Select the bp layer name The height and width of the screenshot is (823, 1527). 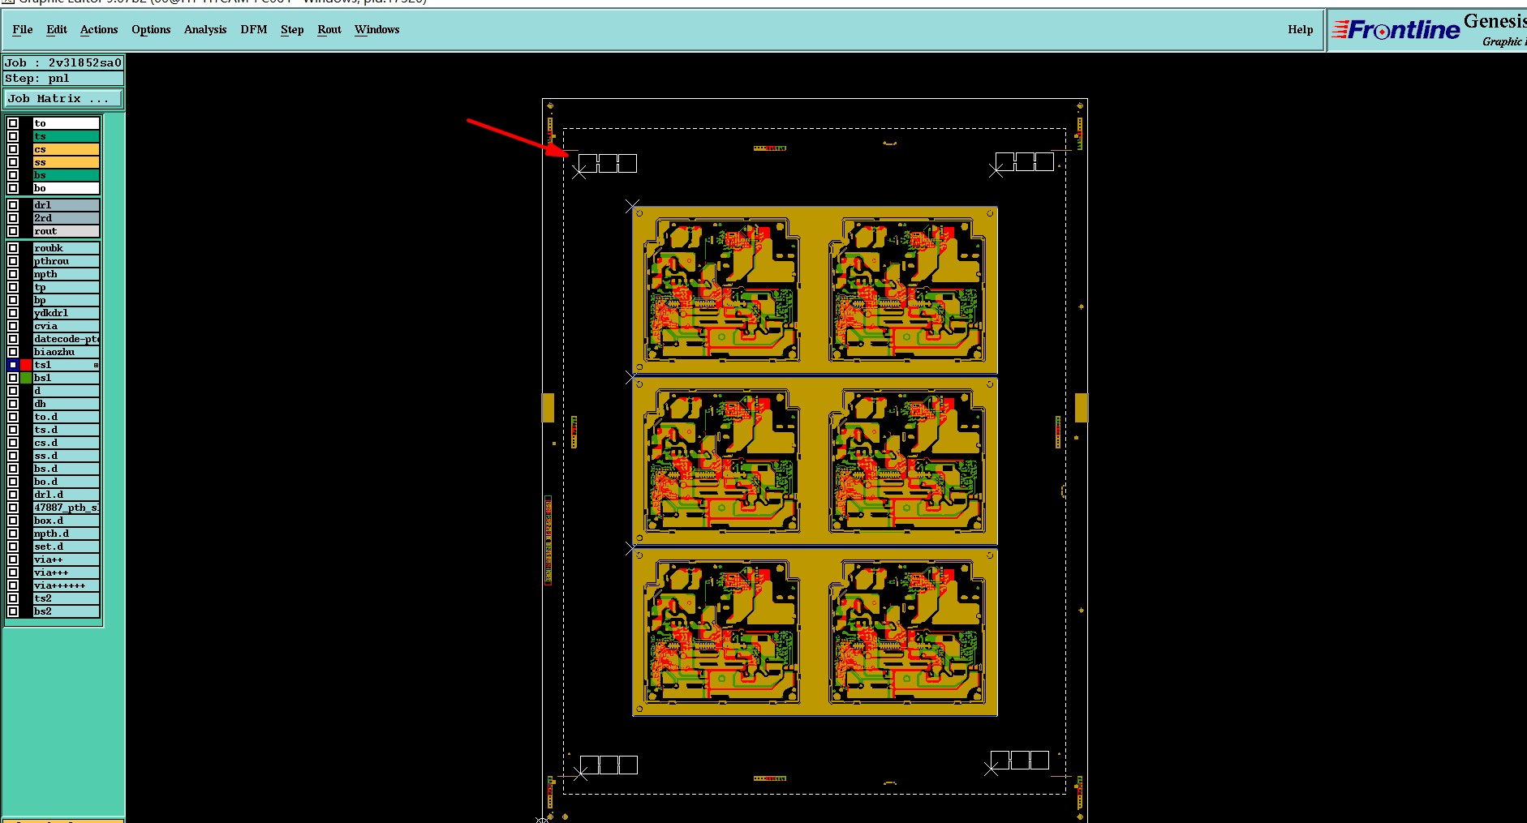(x=66, y=300)
